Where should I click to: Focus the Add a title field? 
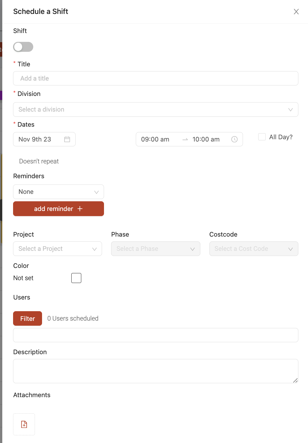click(156, 78)
